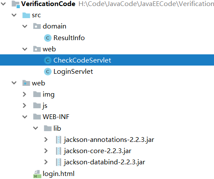Select jackson-core-2.2.3.jar label
This screenshot has height=179, width=214.
[x=98, y=151]
